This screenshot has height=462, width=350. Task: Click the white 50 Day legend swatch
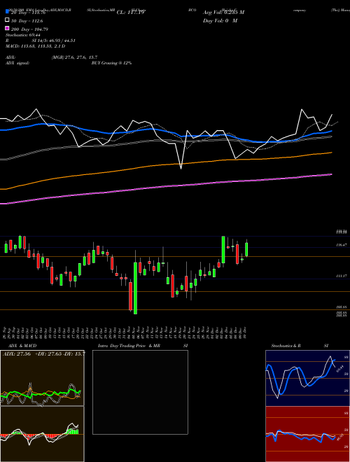(x=8, y=20)
